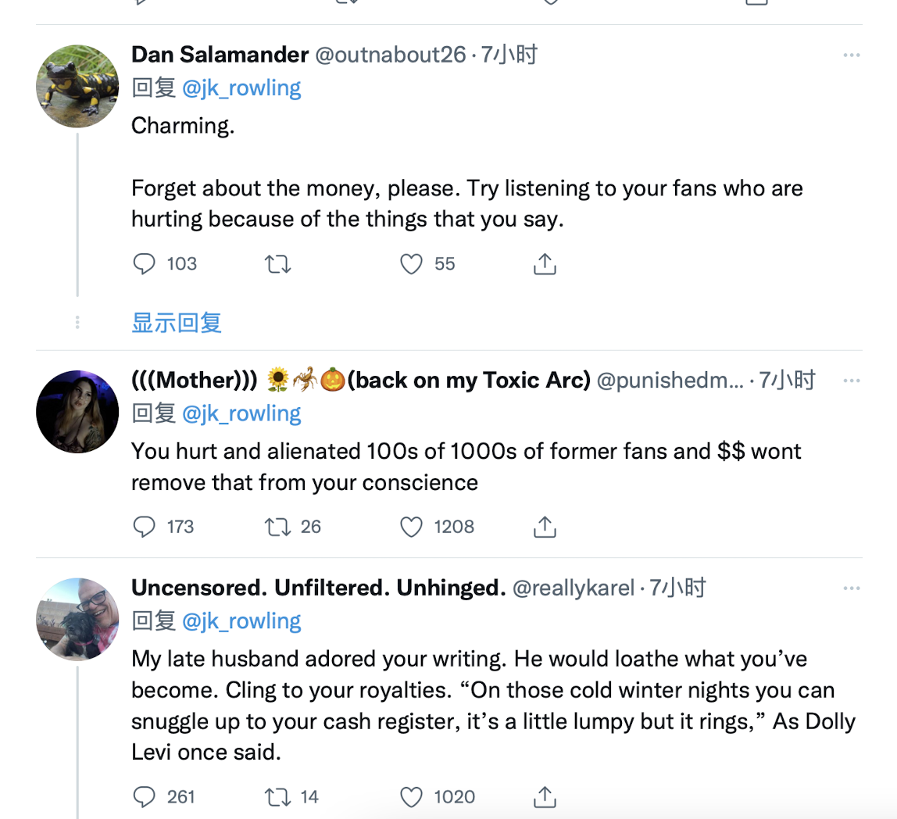Share Dan Salamander's tweet
This screenshot has height=819, width=897.
(x=544, y=264)
